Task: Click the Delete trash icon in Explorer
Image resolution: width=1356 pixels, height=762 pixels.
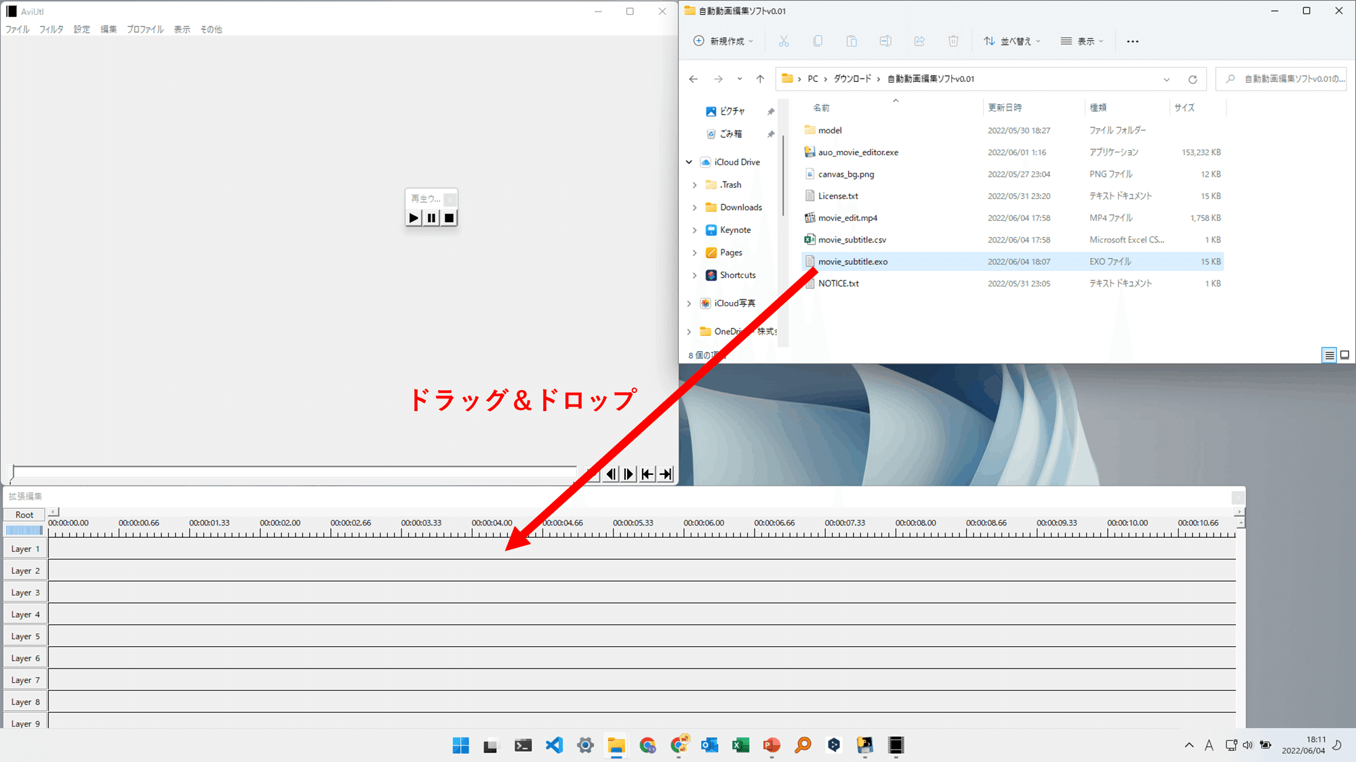Action: coord(953,41)
